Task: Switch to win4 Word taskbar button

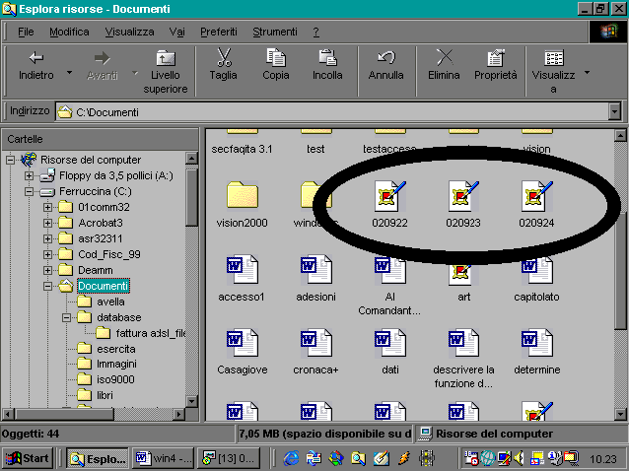Action: click(x=163, y=458)
